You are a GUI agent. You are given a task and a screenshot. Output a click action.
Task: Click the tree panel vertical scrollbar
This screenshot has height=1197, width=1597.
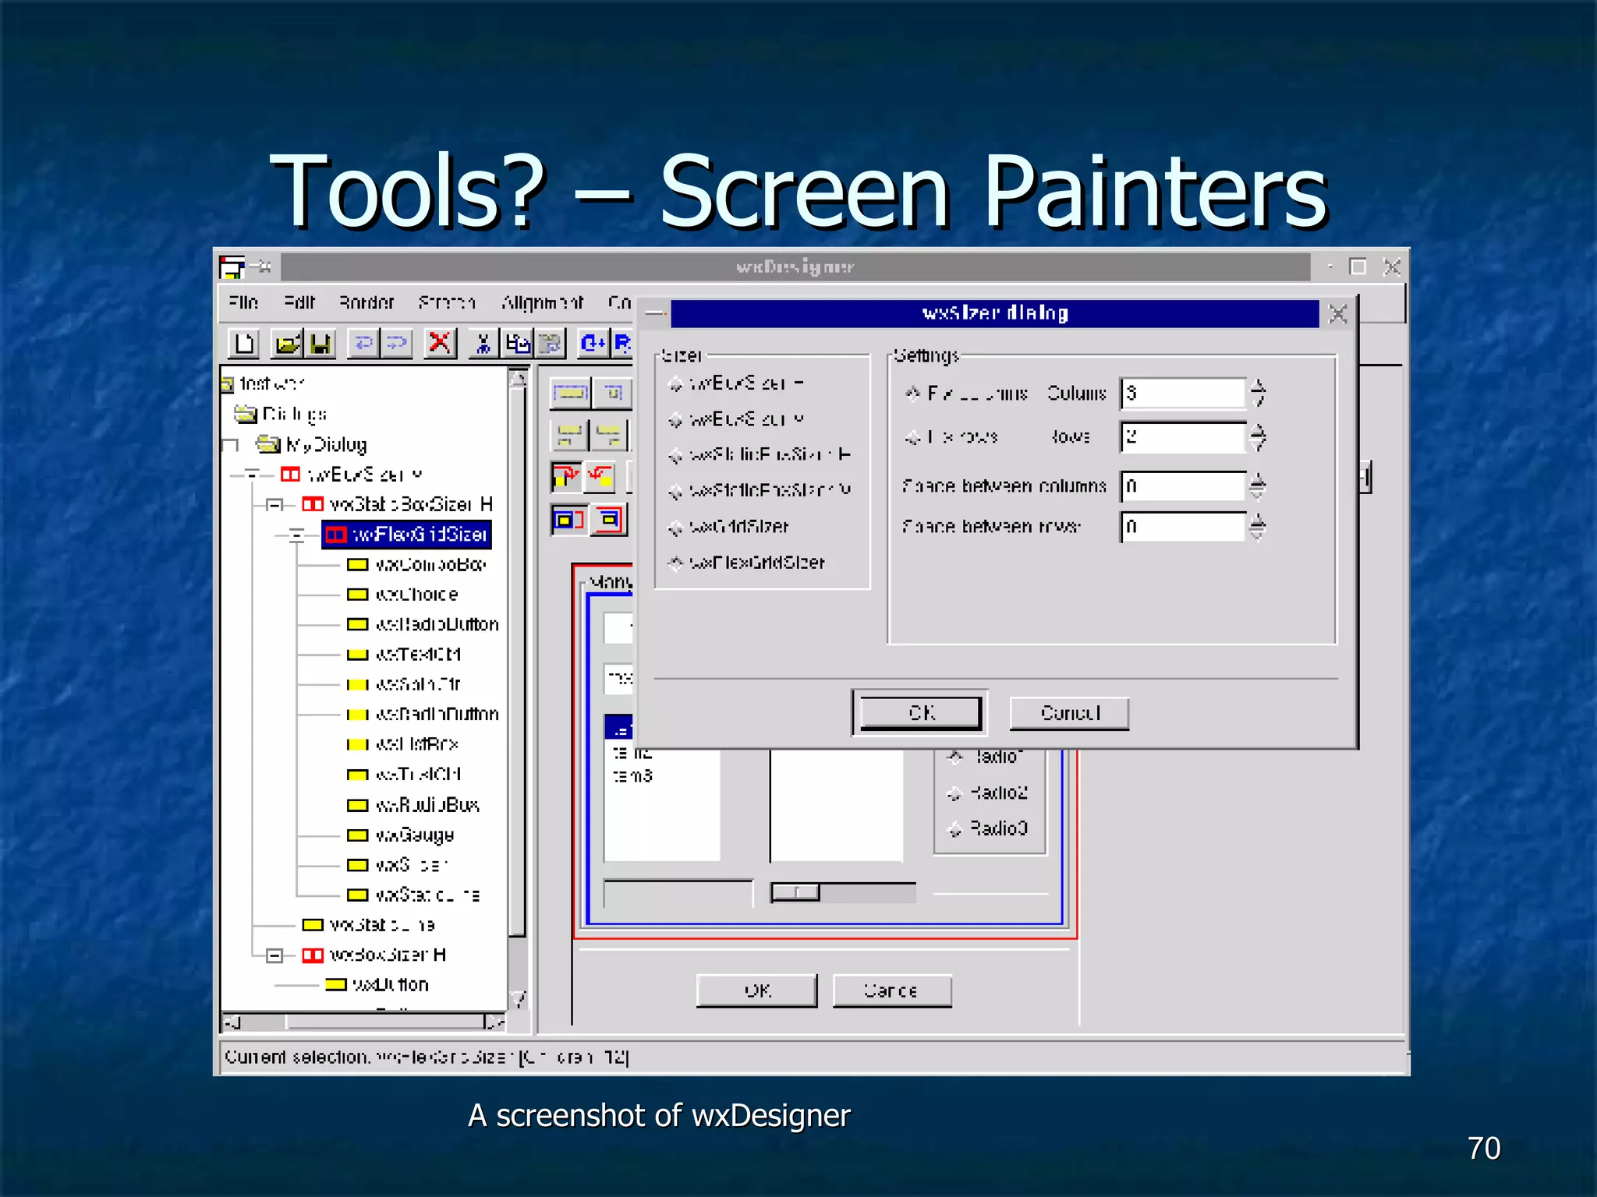(x=518, y=690)
